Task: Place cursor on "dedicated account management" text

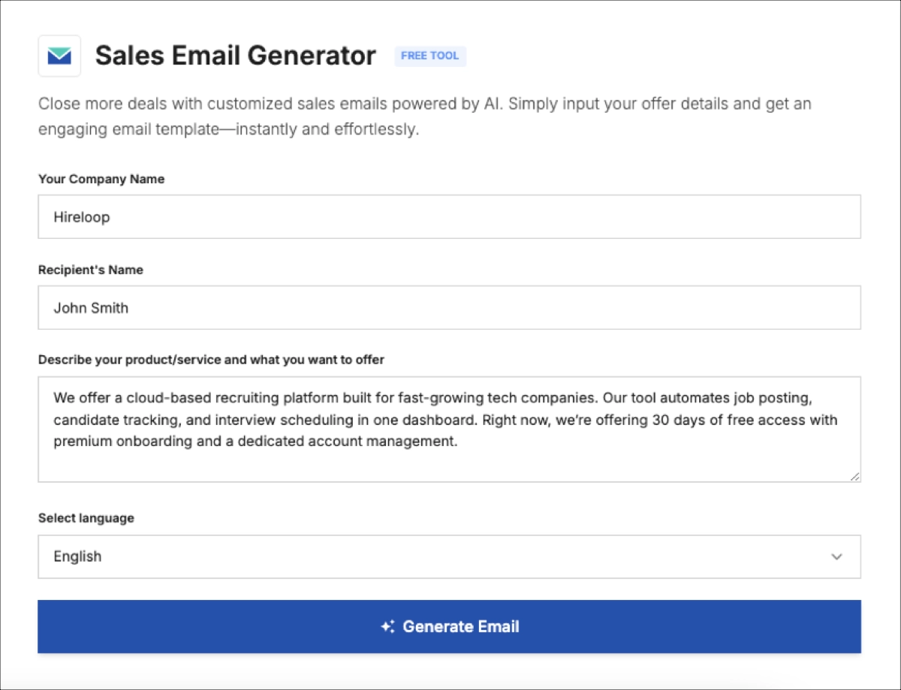Action: click(x=360, y=441)
